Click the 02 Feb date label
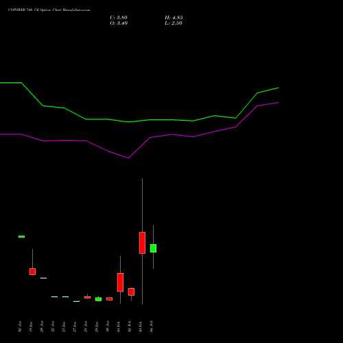343x343 pixels. [130, 327]
